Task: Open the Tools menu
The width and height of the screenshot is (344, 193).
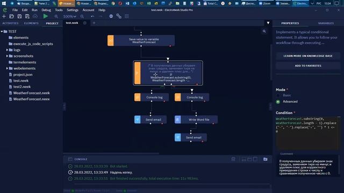Action: coord(59,10)
